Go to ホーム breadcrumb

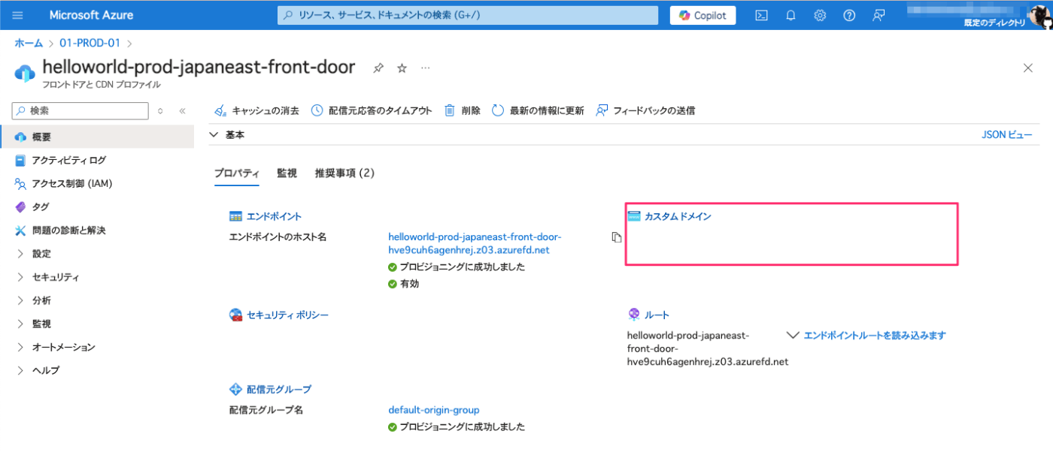29,44
